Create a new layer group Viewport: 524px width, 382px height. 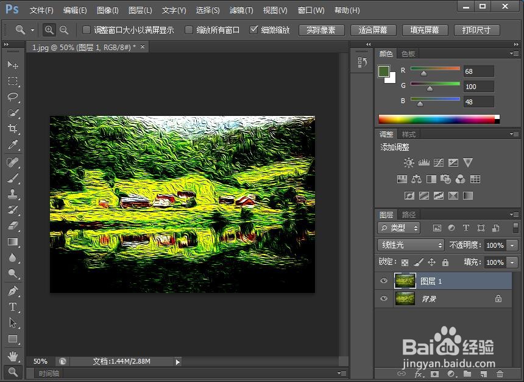tap(467, 373)
